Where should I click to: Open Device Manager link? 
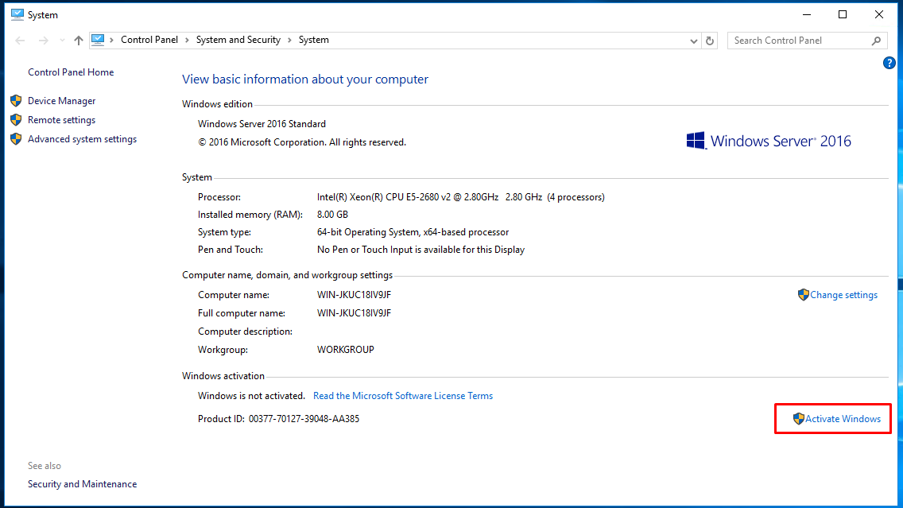click(62, 101)
